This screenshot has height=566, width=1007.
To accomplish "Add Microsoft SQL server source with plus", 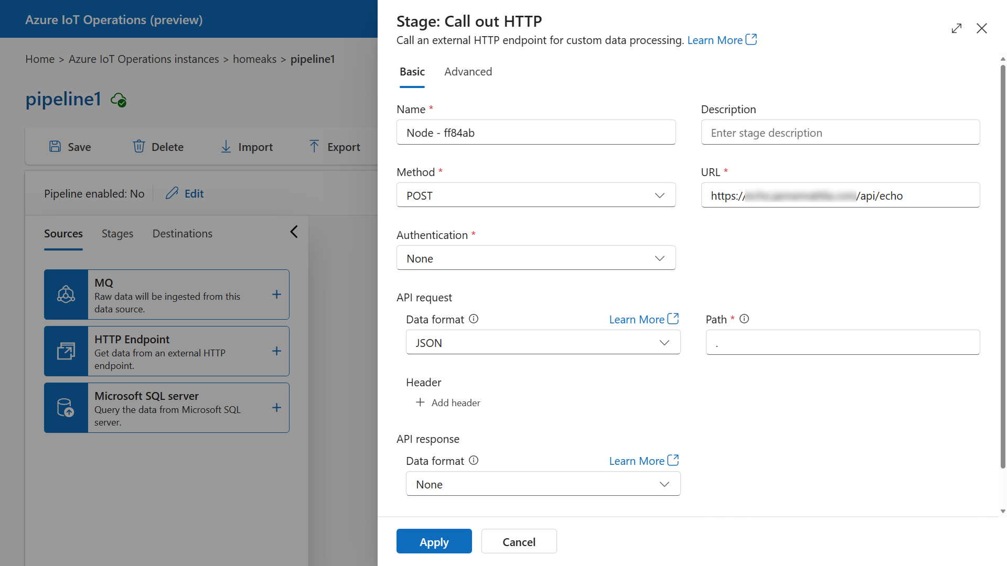I will pos(277,408).
